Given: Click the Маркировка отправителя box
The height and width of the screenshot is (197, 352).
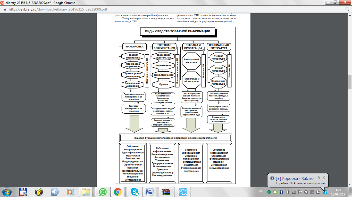Looking at the screenshot, I should coord(132,65).
